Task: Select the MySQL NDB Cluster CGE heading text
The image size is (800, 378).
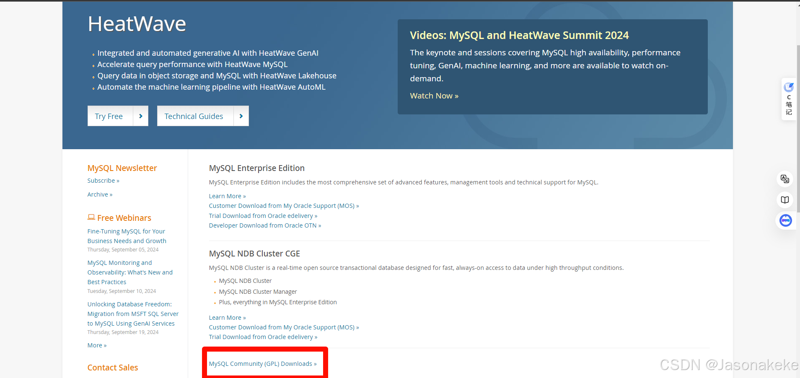Action: click(254, 254)
